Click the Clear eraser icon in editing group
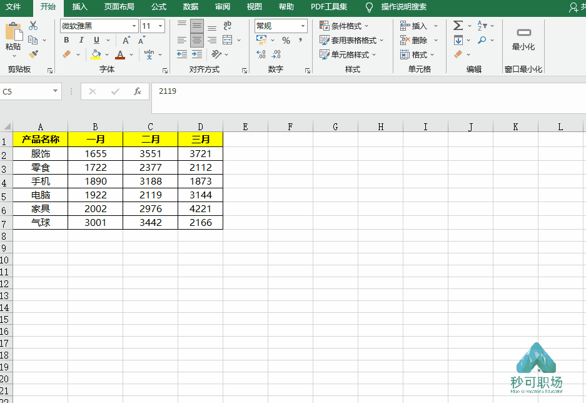This screenshot has width=586, height=403. [x=458, y=54]
